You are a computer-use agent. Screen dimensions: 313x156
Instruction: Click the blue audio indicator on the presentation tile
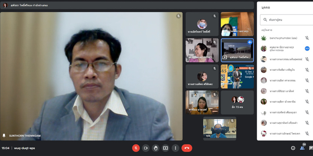pos(250,42)
